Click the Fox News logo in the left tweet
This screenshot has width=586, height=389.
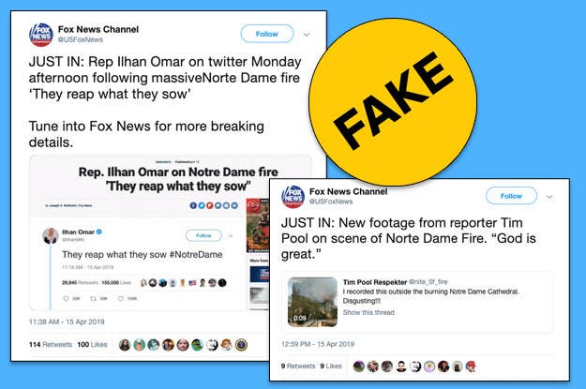[40, 35]
